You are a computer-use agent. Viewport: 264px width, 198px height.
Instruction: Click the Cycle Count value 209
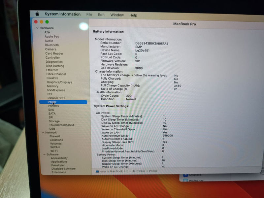point(129,96)
